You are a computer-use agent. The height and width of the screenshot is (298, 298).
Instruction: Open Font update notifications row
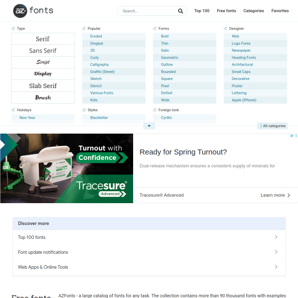pos(149,252)
